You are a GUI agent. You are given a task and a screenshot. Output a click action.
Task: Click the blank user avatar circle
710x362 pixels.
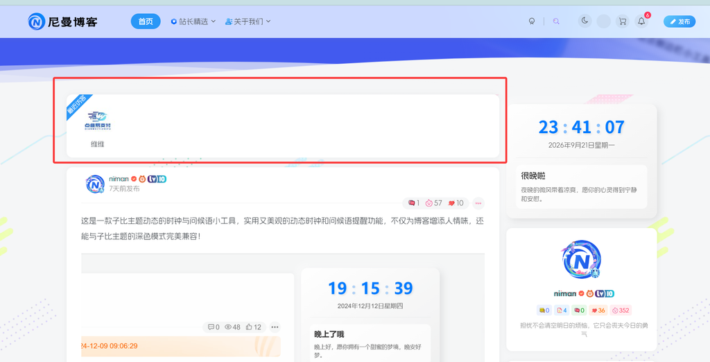pos(604,21)
